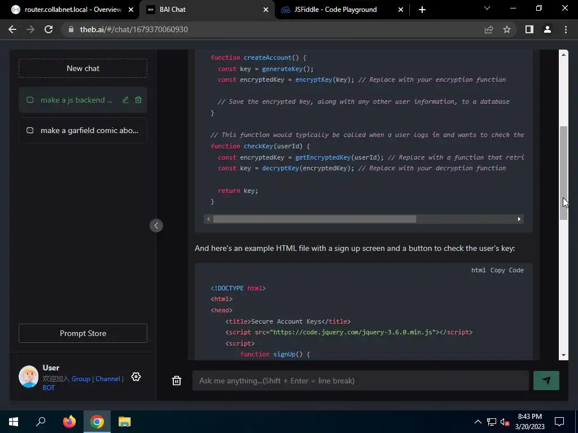Open the Windows Start menu
This screenshot has height=433, width=578.
click(x=14, y=422)
